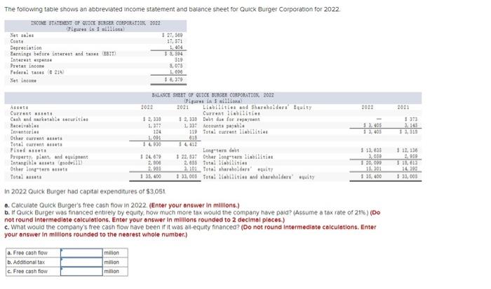Click Debt due for repayment 2021 value $ 373
The width and height of the screenshot is (491, 289).
coord(411,120)
